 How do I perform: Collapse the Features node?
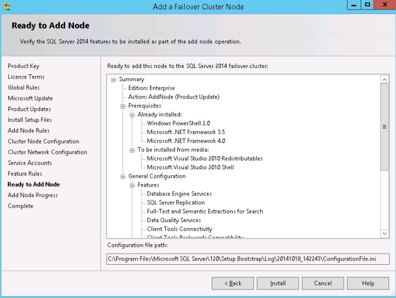pyautogui.click(x=133, y=185)
